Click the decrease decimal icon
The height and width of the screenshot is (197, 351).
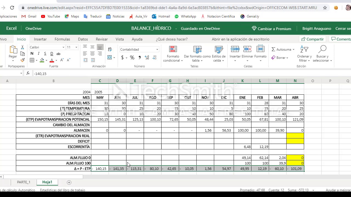154,57
